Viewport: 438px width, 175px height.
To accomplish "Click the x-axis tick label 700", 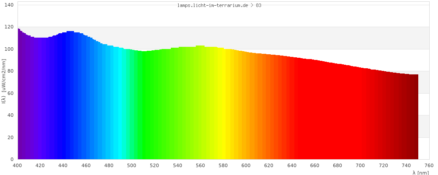I will coord(360,165).
